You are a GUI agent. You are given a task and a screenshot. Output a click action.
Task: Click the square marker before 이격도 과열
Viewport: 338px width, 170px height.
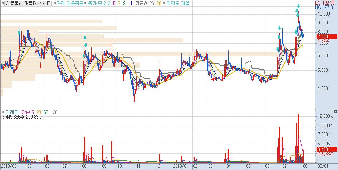[x=164, y=4]
